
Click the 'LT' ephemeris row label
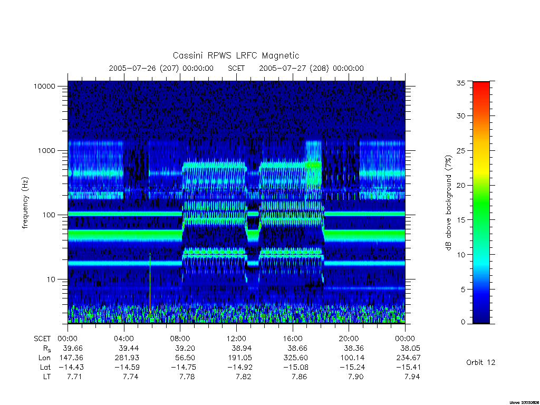47,377
